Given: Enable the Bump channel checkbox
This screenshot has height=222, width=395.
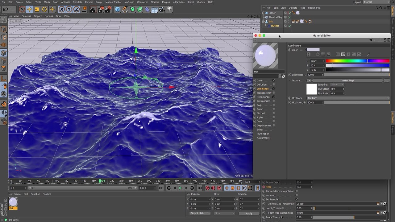Looking at the screenshot, I should pos(273,109).
